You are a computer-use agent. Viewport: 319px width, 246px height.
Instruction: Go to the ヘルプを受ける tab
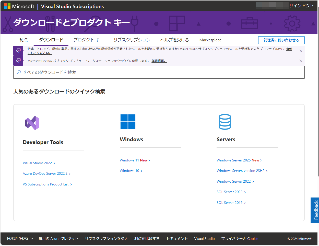pyautogui.click(x=175, y=40)
